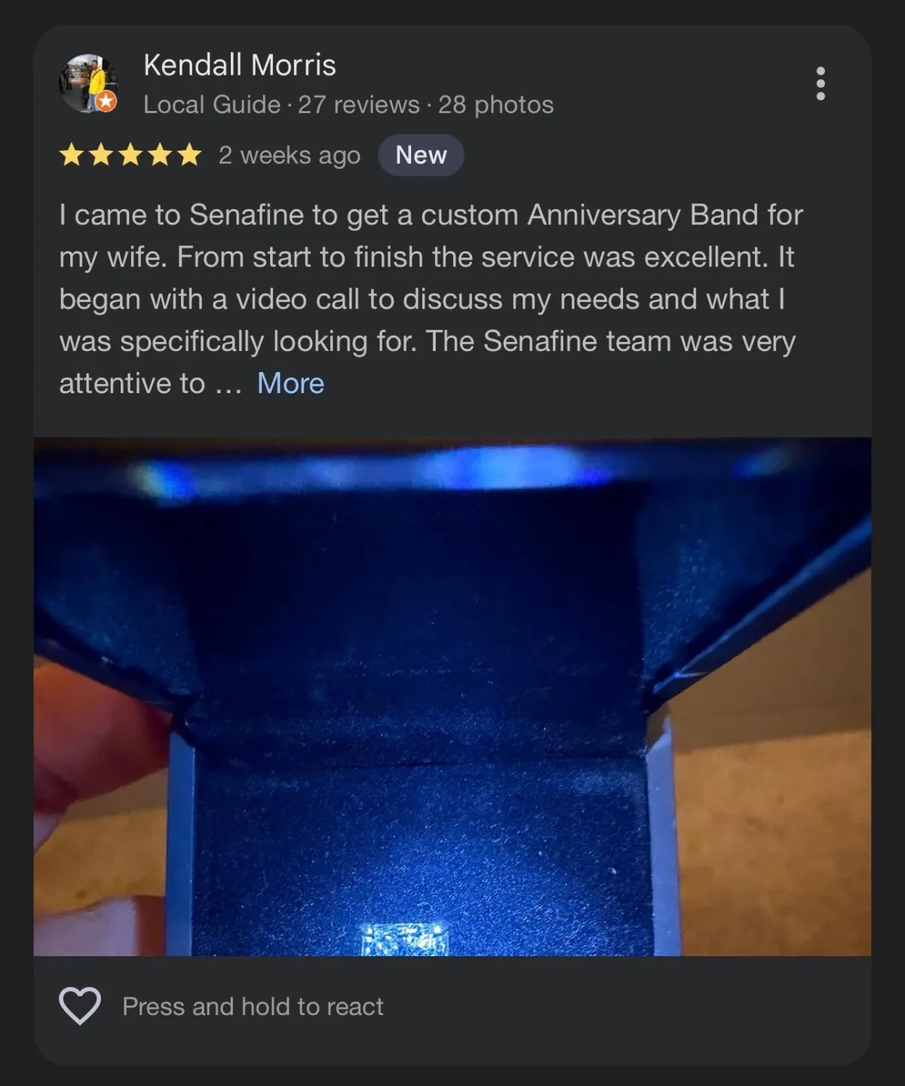The height and width of the screenshot is (1086, 905).
Task: Open the reviewer name Kendall Morris
Action: [240, 65]
